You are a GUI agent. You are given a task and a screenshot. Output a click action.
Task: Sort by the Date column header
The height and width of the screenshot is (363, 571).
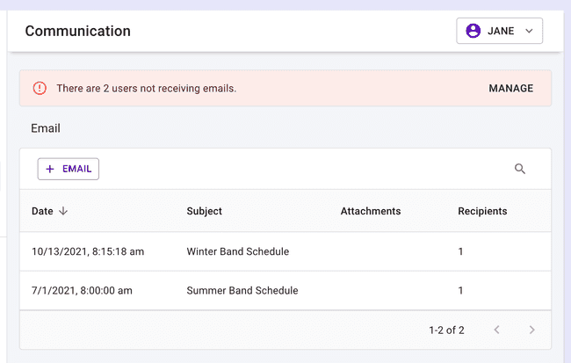42,211
